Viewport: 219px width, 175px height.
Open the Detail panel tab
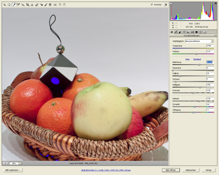[x=180, y=32]
